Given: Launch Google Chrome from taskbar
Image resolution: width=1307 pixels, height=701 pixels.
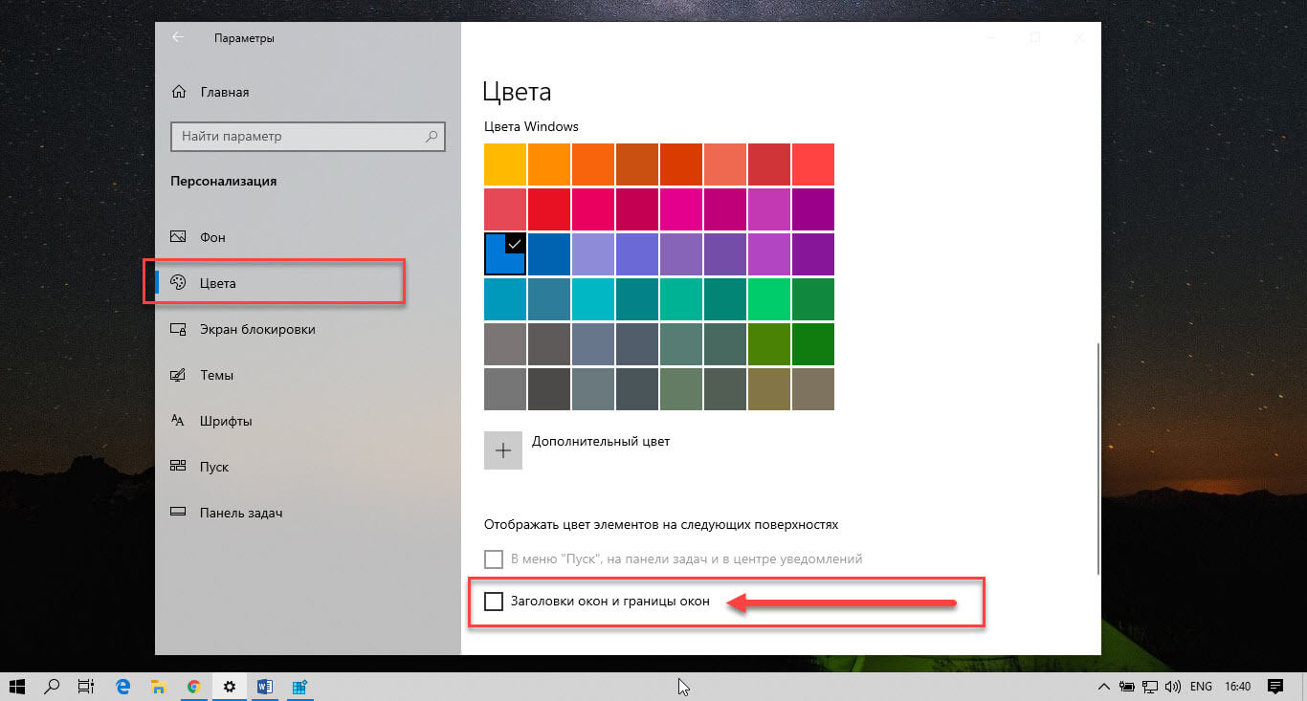Looking at the screenshot, I should coord(193,686).
